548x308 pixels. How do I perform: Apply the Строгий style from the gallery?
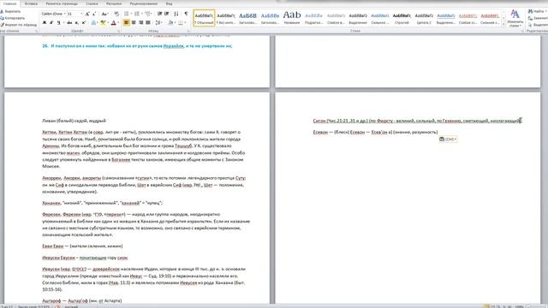pos(402,17)
